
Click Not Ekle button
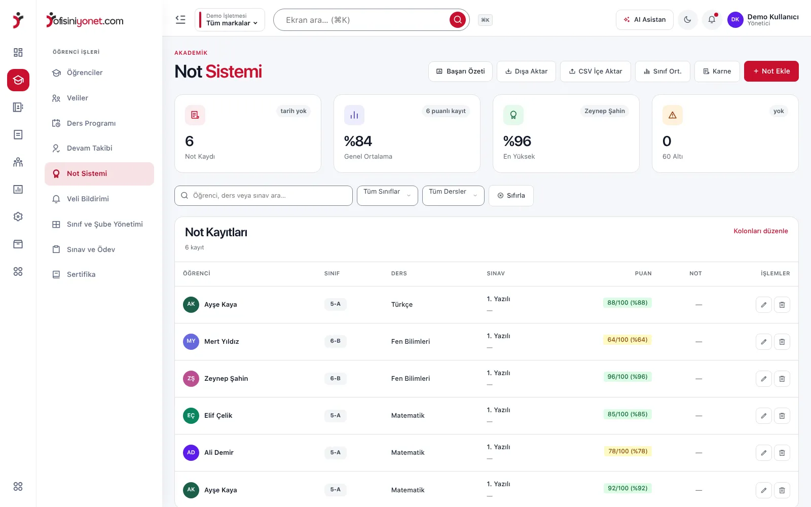coord(771,71)
